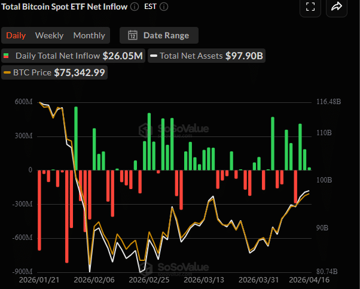
Task: Expand the chart to fullscreen
Action: point(310,7)
